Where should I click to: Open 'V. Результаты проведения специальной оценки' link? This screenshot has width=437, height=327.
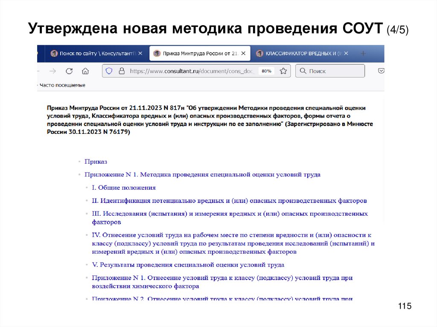tap(188, 265)
